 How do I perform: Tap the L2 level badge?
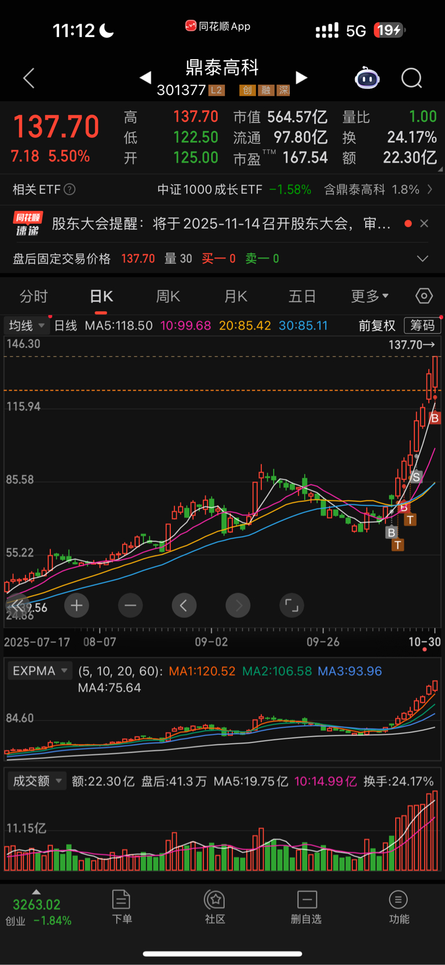217,90
